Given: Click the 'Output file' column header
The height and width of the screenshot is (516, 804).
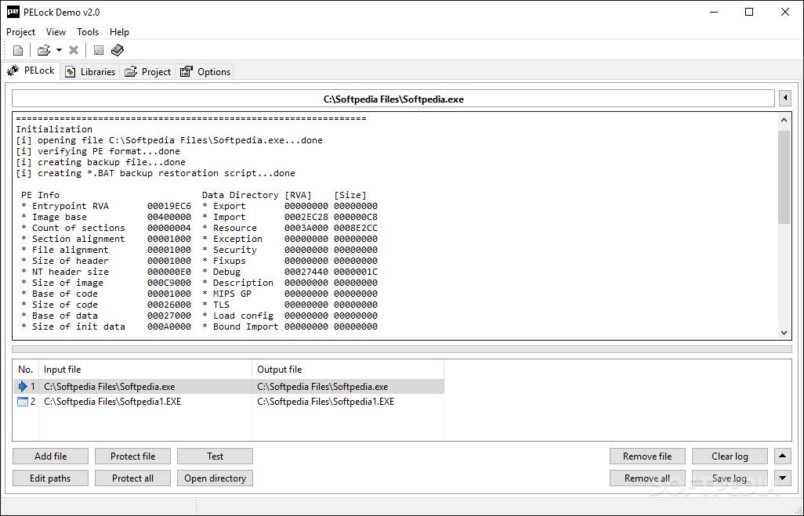Looking at the screenshot, I should click(x=348, y=370).
